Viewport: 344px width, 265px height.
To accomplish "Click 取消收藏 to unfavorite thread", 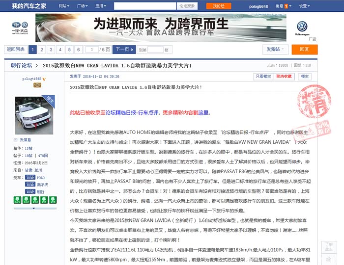I will (x=284, y=77).
